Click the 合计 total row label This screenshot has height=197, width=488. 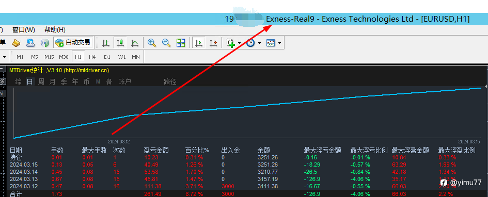(16, 194)
